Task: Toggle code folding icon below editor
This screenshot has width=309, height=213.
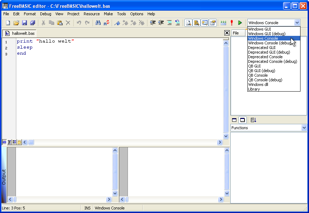Action: [9, 142]
